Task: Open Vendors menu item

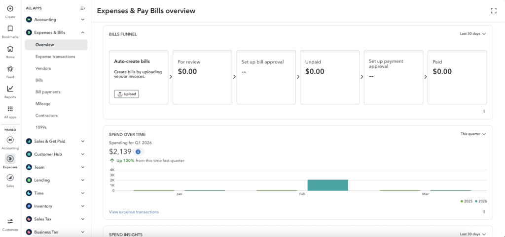Action: [x=43, y=68]
